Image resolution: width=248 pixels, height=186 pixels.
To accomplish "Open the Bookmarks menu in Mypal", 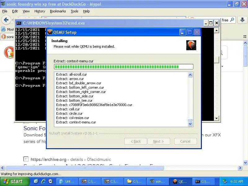I will point(58,11).
